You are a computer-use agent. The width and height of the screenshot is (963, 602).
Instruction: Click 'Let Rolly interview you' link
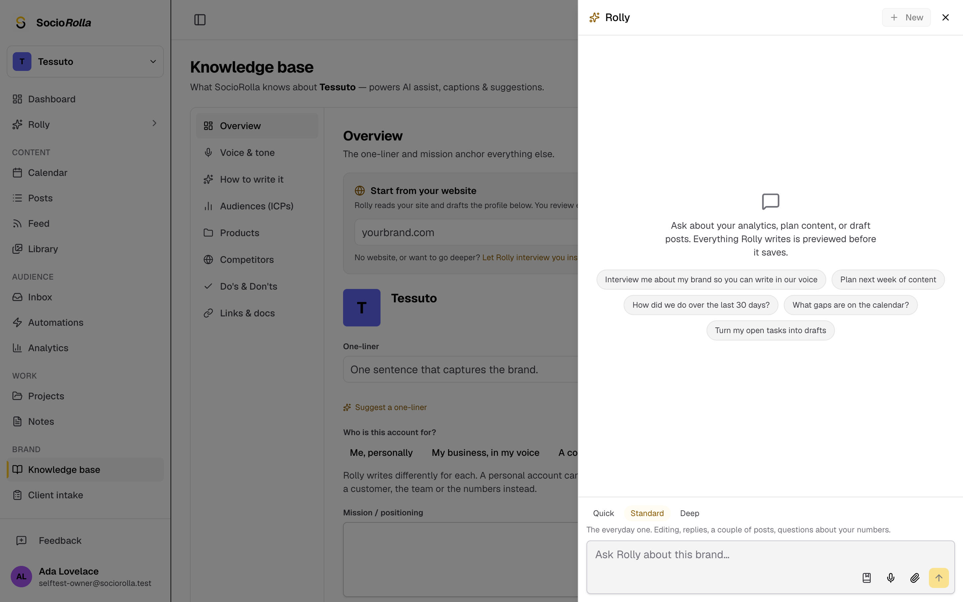[x=530, y=258]
